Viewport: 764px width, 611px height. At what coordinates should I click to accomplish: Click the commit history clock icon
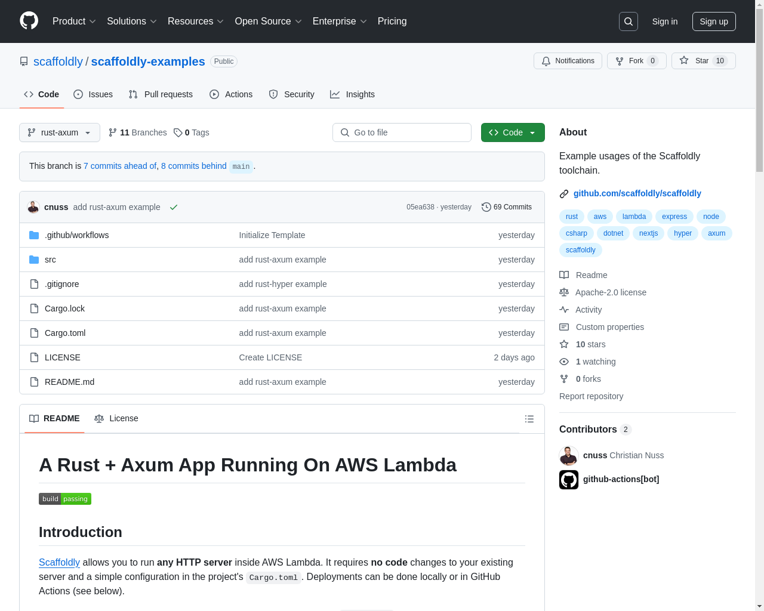tap(486, 207)
